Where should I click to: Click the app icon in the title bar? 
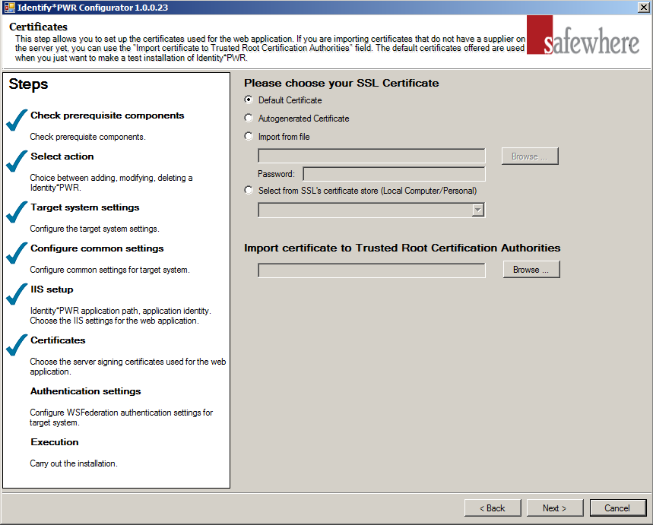(x=9, y=8)
